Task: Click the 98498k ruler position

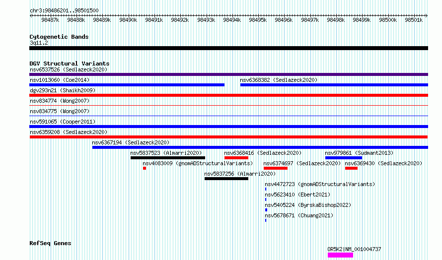Action: [336, 20]
